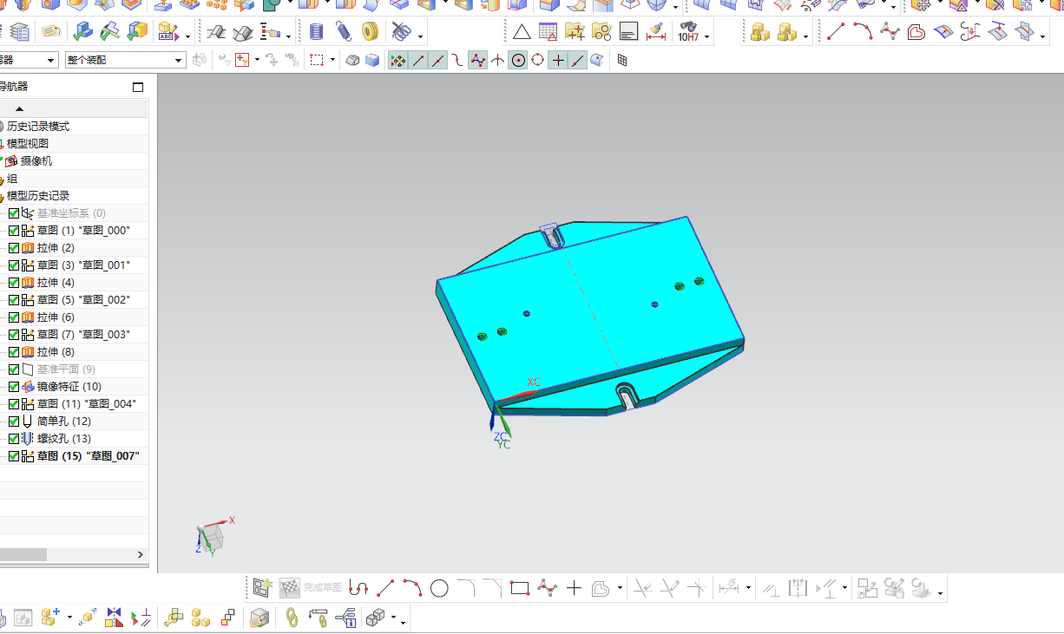Toggle control point snap icon
1064x634 pixels.
pos(478,61)
